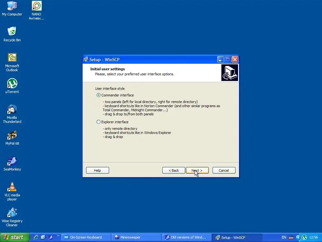Click 'drag & drop to/from both panels' line
Viewport: 322px width, 242px height.
click(128, 114)
